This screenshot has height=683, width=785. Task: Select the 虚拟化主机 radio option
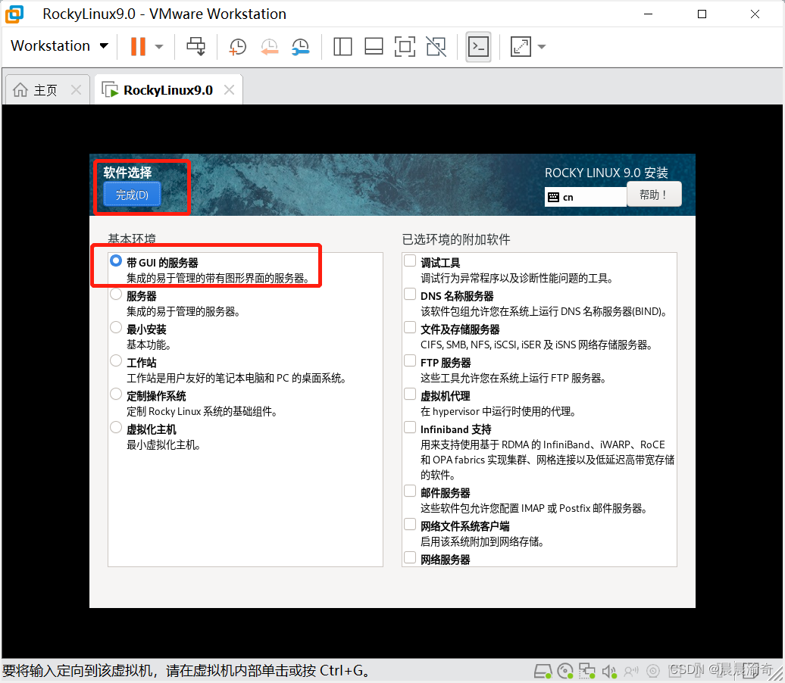116,427
